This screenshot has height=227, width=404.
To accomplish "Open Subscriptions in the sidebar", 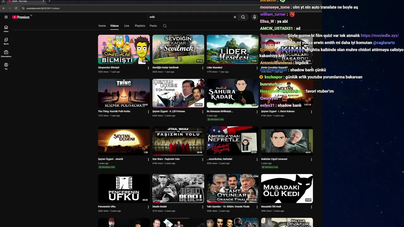I will pos(6,54).
